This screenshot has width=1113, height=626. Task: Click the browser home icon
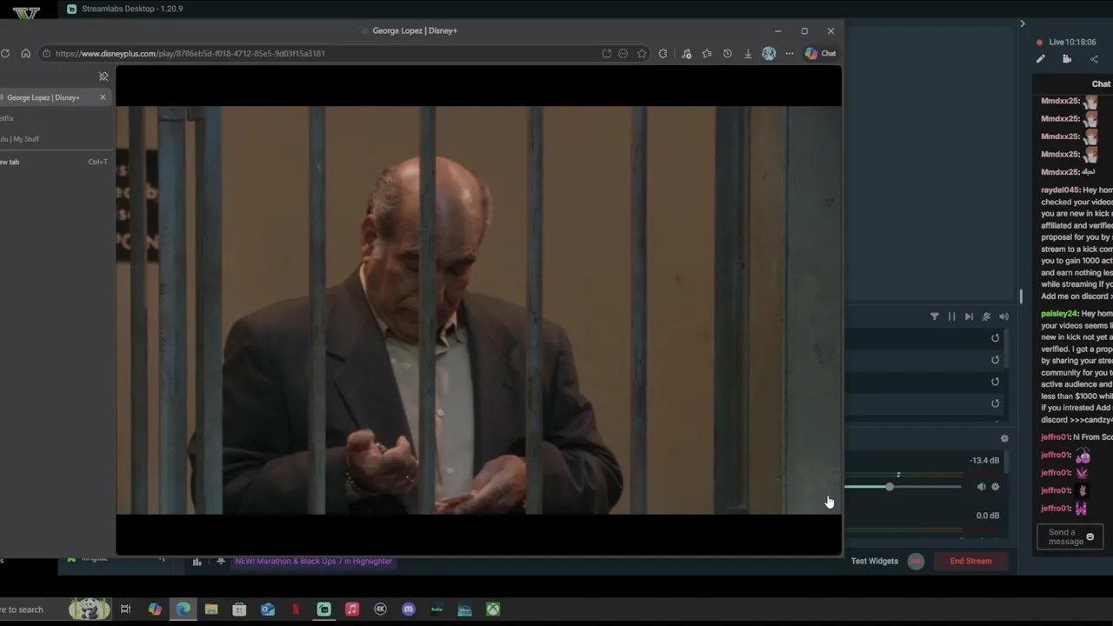[25, 53]
